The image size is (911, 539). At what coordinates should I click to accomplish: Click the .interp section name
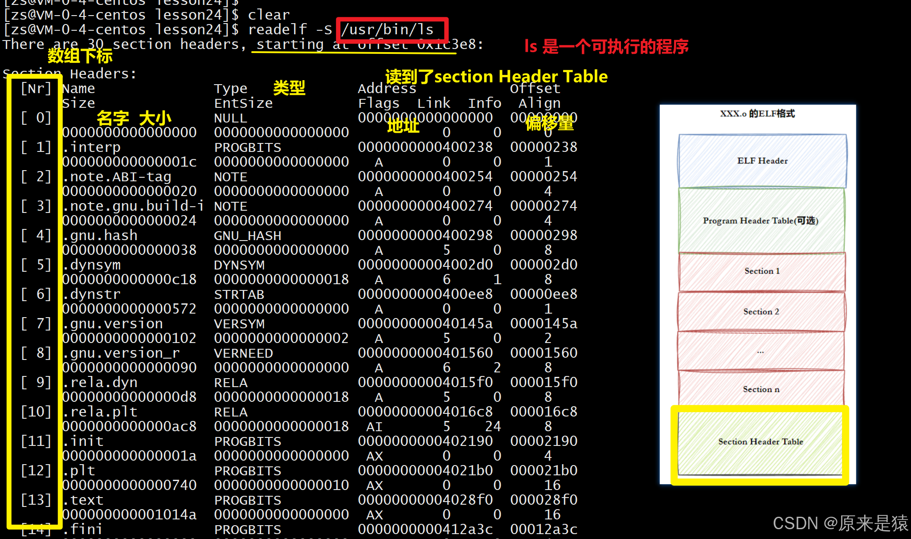coord(92,147)
